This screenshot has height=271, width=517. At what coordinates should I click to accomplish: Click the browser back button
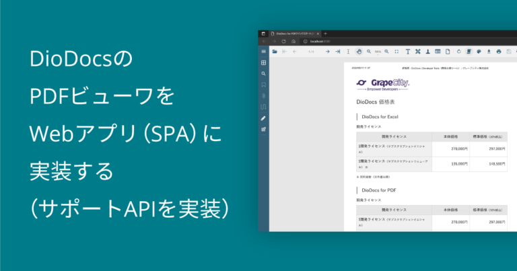tap(264, 42)
